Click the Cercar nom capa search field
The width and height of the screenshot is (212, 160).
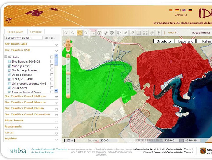[23, 38]
